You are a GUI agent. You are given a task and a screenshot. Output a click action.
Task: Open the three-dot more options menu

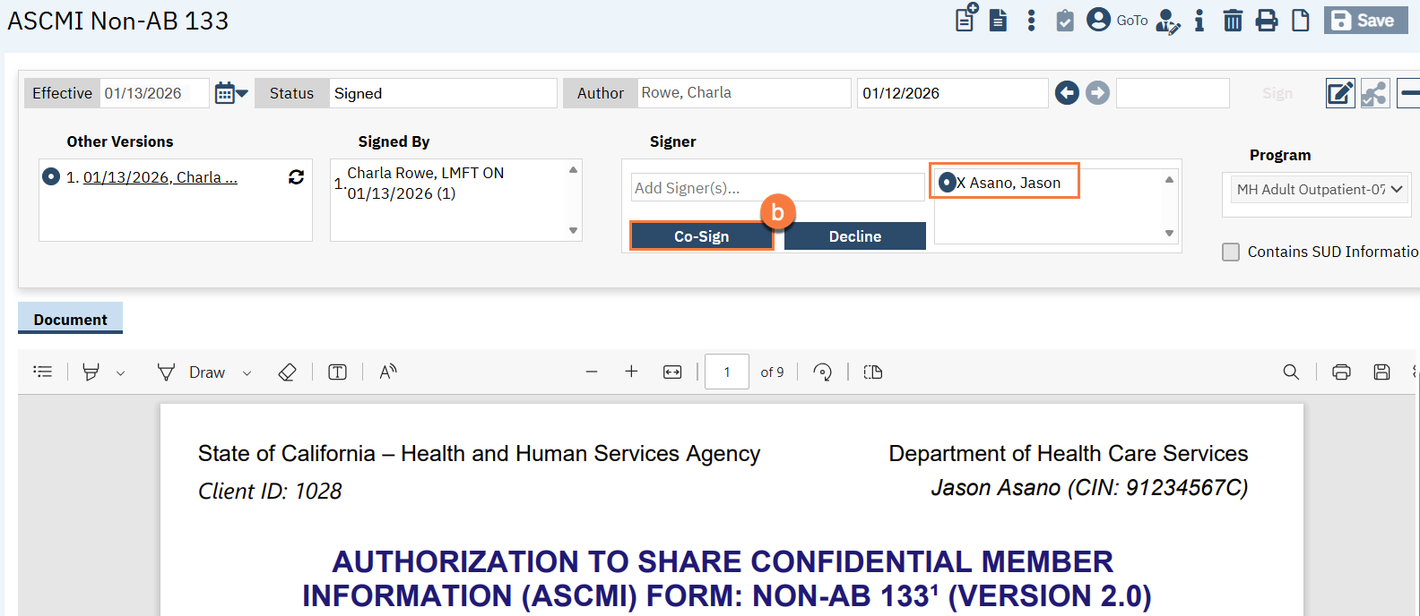(x=1031, y=21)
